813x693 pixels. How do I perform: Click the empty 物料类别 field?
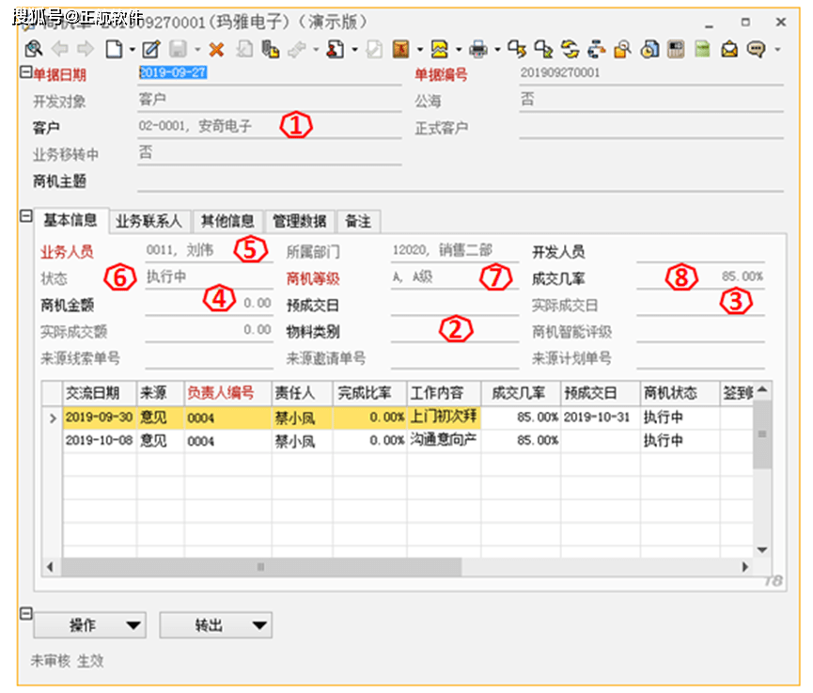(x=455, y=332)
